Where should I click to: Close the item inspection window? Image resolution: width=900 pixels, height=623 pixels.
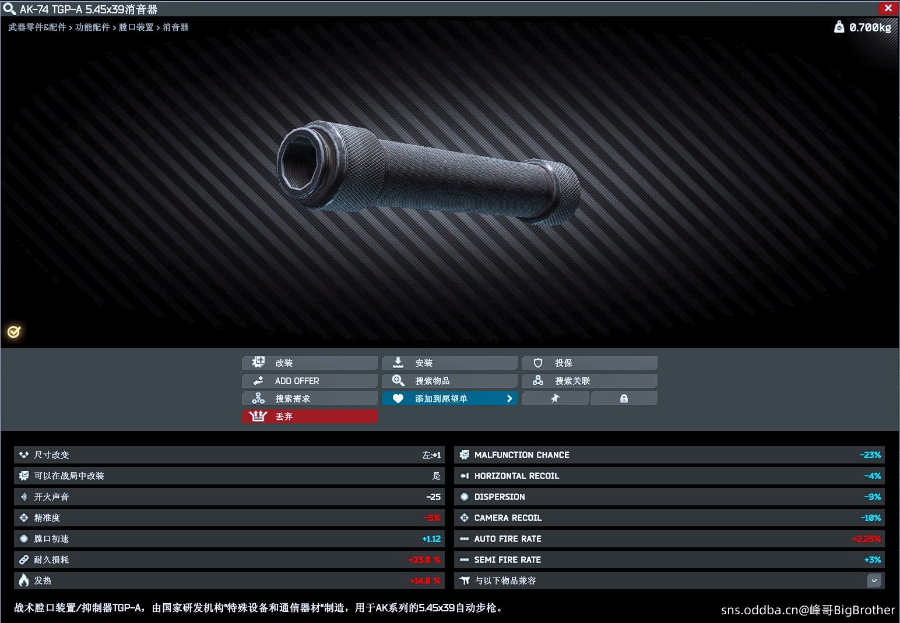tap(888, 8)
